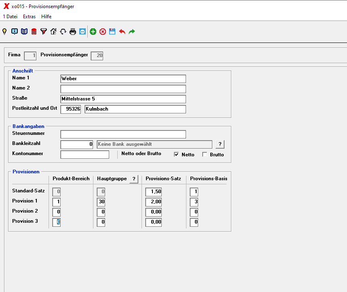
Task: Click the Provisionsempfänger number field
Action: tap(97, 55)
